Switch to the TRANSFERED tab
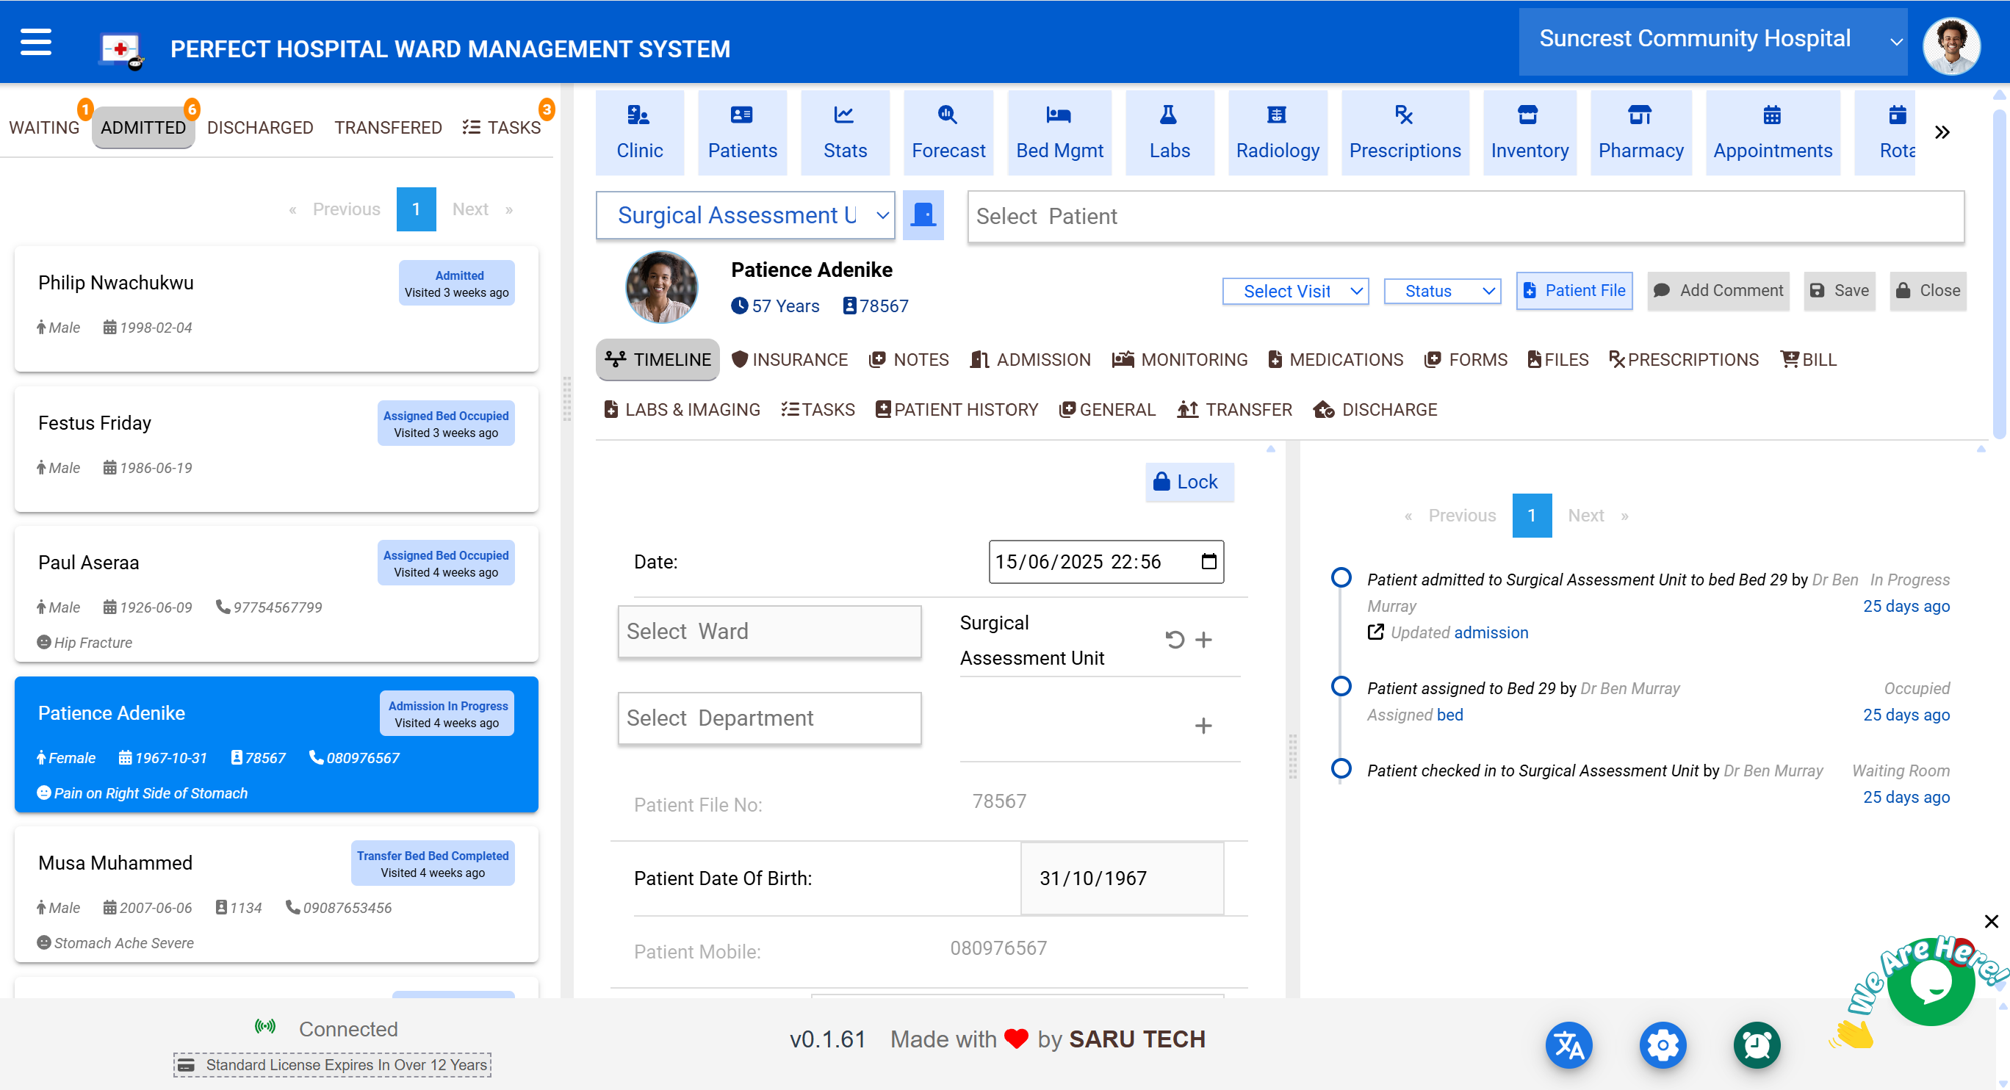The height and width of the screenshot is (1090, 2010). pos(388,127)
